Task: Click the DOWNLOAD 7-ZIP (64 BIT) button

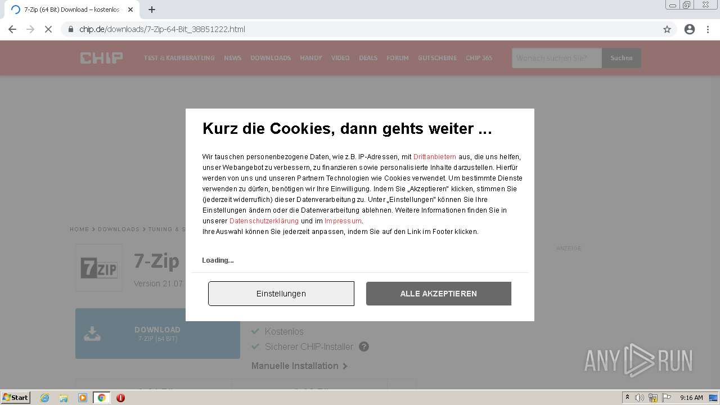Action: click(x=157, y=334)
